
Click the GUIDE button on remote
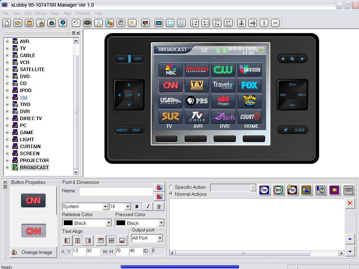pyautogui.click(x=299, y=130)
